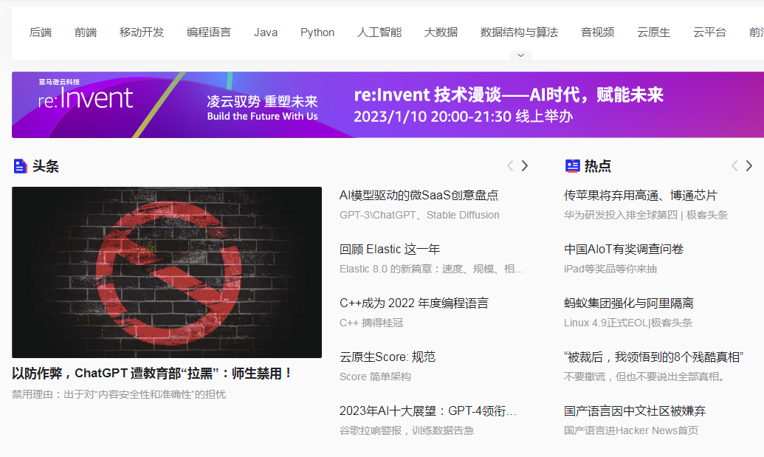Open 国产语言因中文社区被嫌弃 article
This screenshot has width=764, height=457.
[635, 411]
